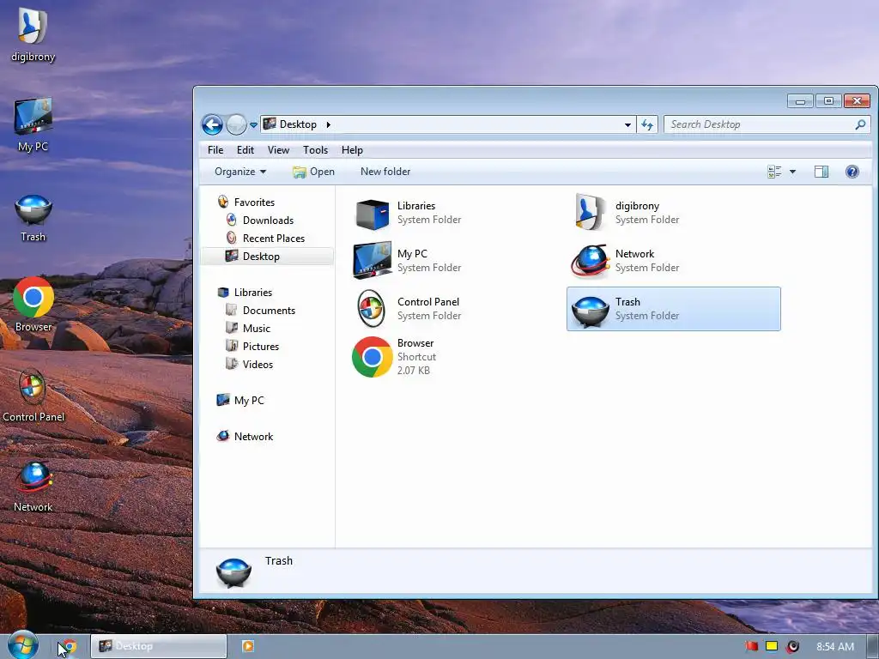Launch Chrome from the taskbar
The image size is (879, 659).
tap(68, 647)
